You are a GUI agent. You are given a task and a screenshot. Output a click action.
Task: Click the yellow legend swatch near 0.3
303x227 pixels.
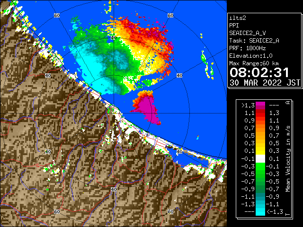(x=260, y=151)
